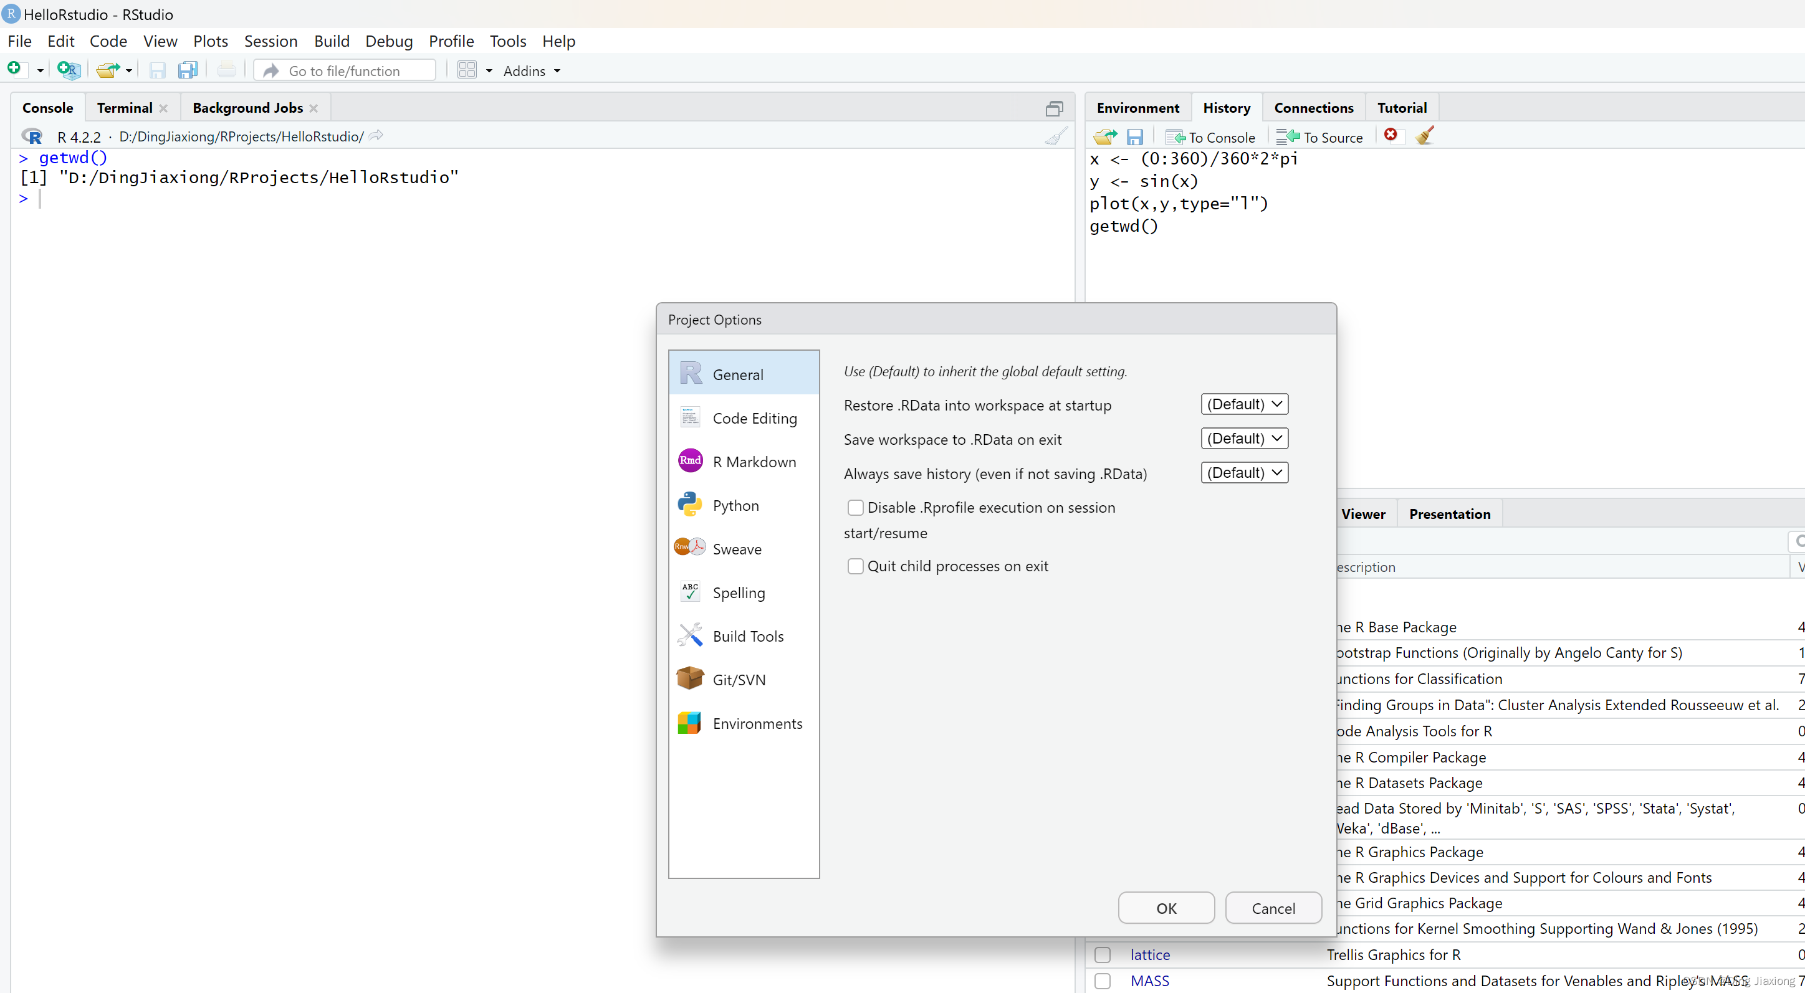Remove selected history entries with red X
This screenshot has height=993, width=1805.
[1390, 135]
